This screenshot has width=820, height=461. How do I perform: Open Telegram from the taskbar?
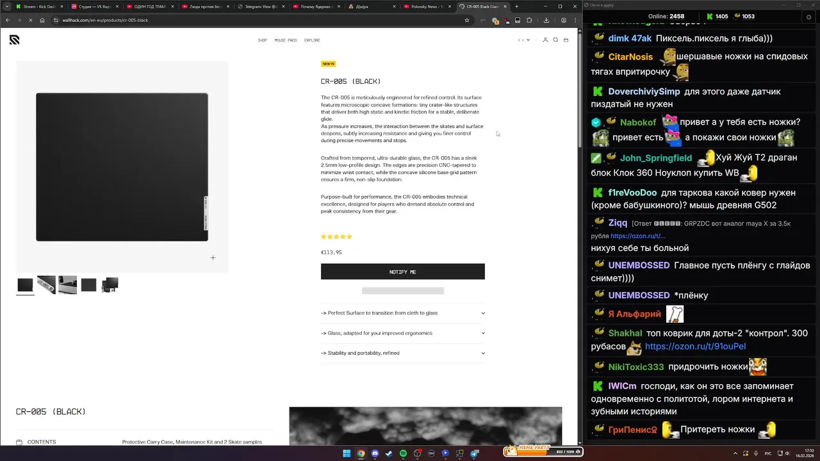[474, 453]
